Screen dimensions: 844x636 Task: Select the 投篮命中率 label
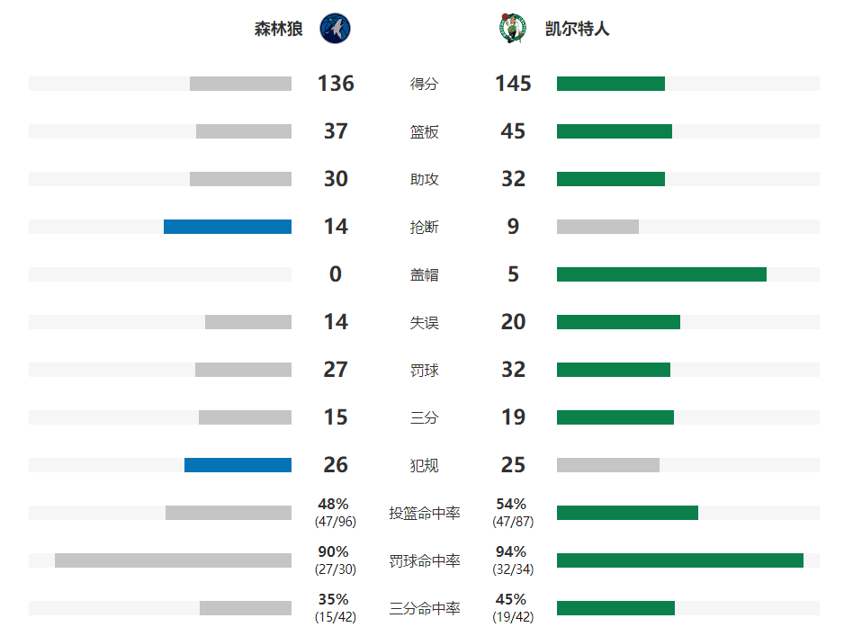pyautogui.click(x=424, y=514)
